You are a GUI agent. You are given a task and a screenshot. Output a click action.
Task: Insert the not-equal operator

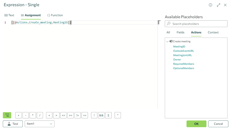pos(78,115)
